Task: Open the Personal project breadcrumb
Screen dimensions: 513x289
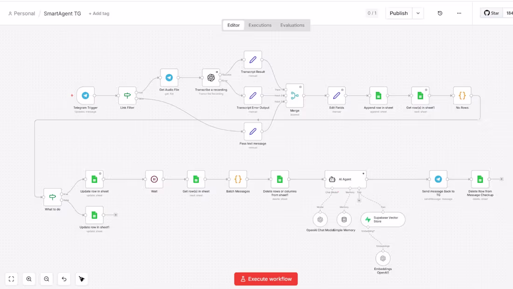Action: point(21,14)
